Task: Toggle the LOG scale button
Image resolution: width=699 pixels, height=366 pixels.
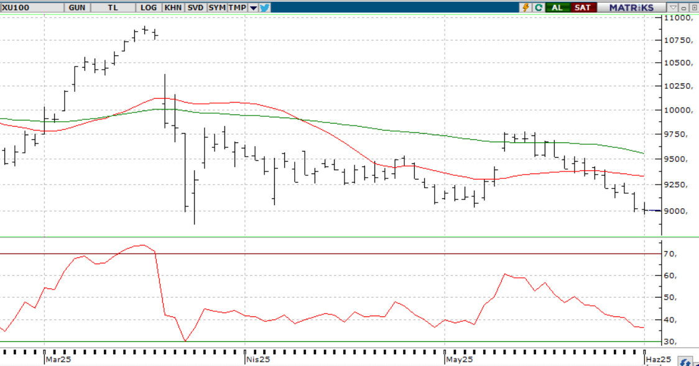Action: (x=149, y=7)
